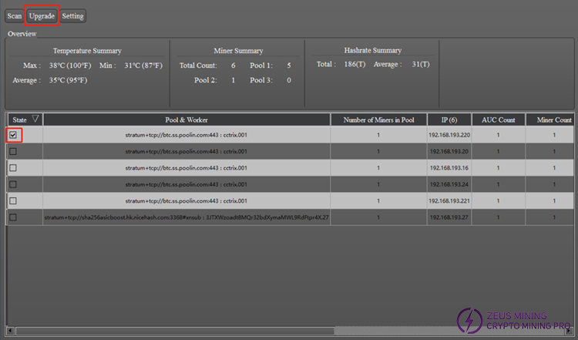The width and height of the screenshot is (578, 340).
Task: Click the State column filter triangle
Action: pyautogui.click(x=35, y=120)
